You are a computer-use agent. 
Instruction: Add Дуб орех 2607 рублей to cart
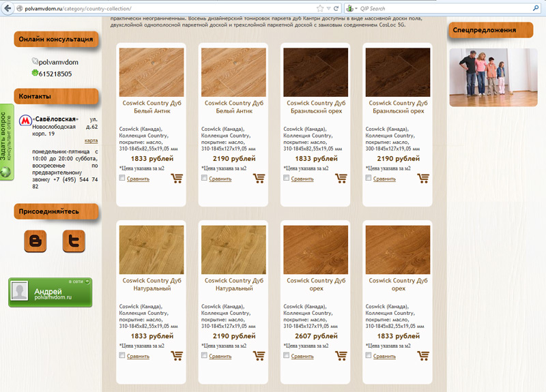point(341,356)
